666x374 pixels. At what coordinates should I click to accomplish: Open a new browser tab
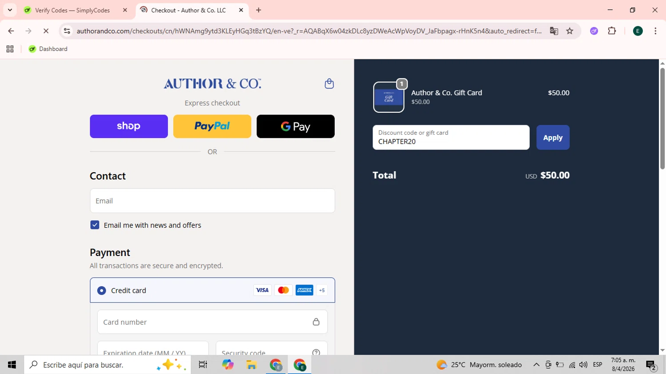coord(259,10)
